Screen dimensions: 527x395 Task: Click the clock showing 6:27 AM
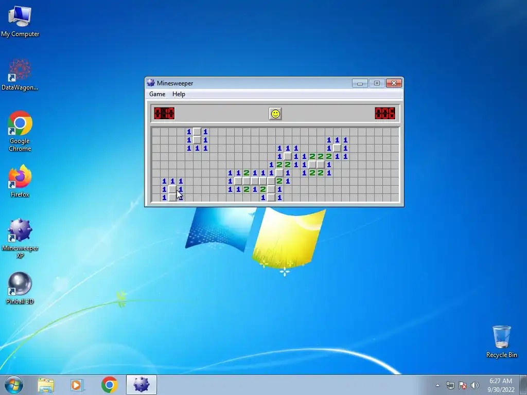click(501, 385)
